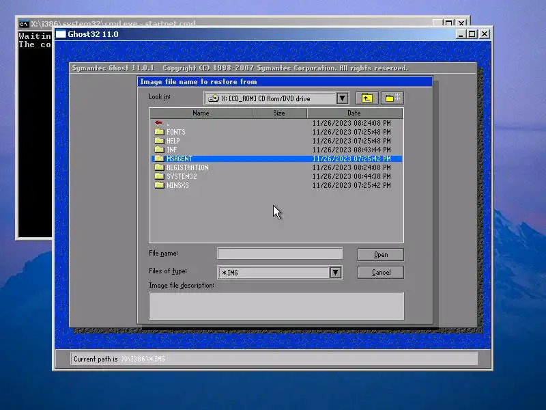This screenshot has height=410, width=546.
Task: Click the MSAGENT folder name
Action: click(179, 159)
